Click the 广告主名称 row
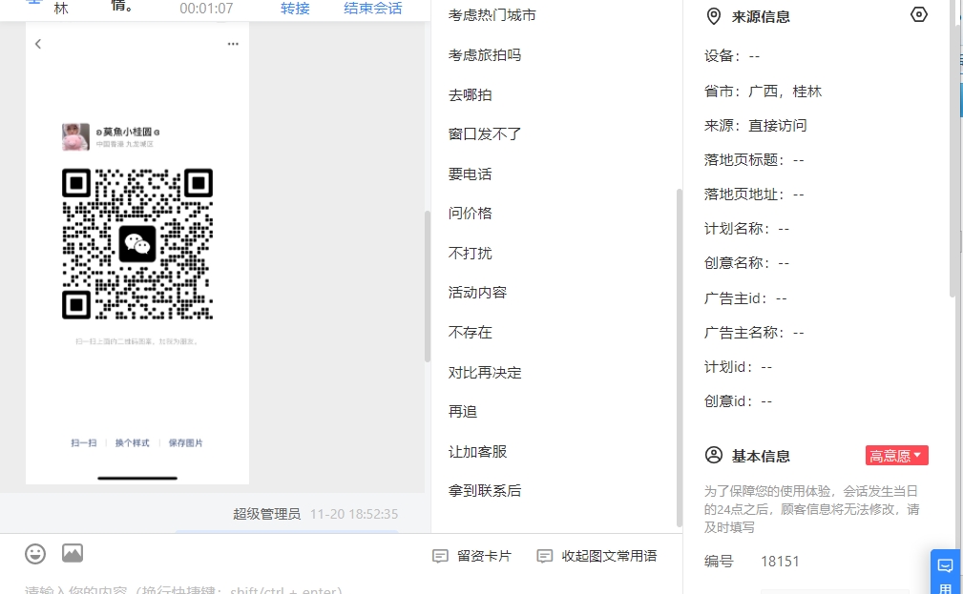Viewport: 963px width, 594px height. click(x=754, y=333)
